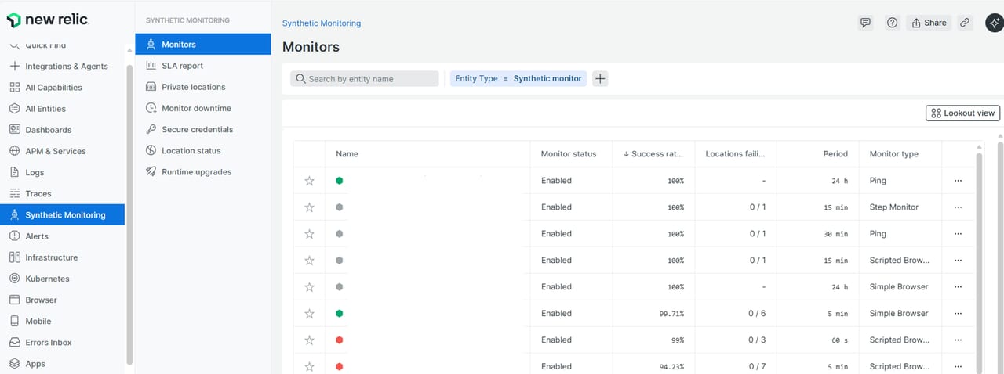Expand options menu for the 60 s monitor
The image size is (1004, 374).
(958, 340)
